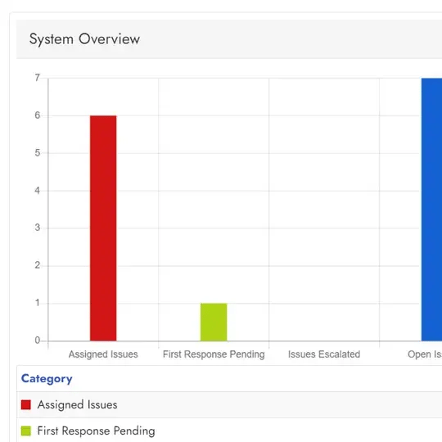Click the y-axis value 2
Image resolution: width=442 pixels, height=442 pixels.
pyautogui.click(x=38, y=265)
